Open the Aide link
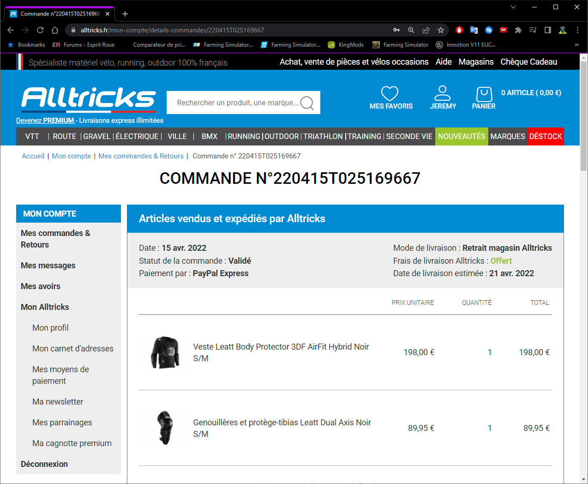The image size is (588, 484). tap(444, 62)
